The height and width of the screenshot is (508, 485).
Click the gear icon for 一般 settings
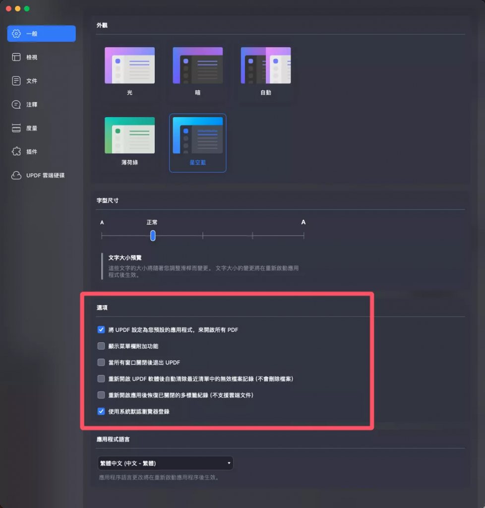pos(16,33)
